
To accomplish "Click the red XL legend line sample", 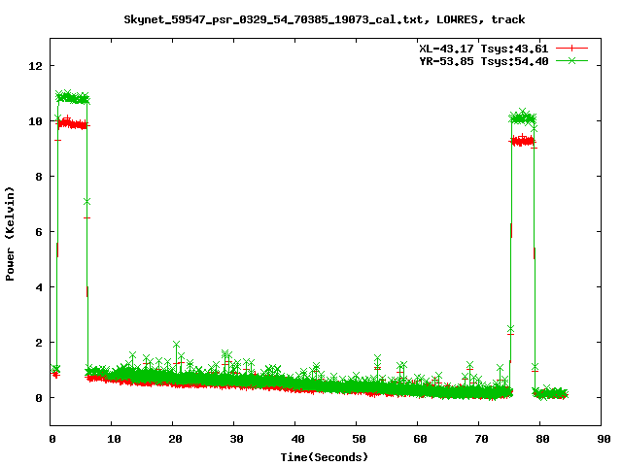I will [571, 49].
